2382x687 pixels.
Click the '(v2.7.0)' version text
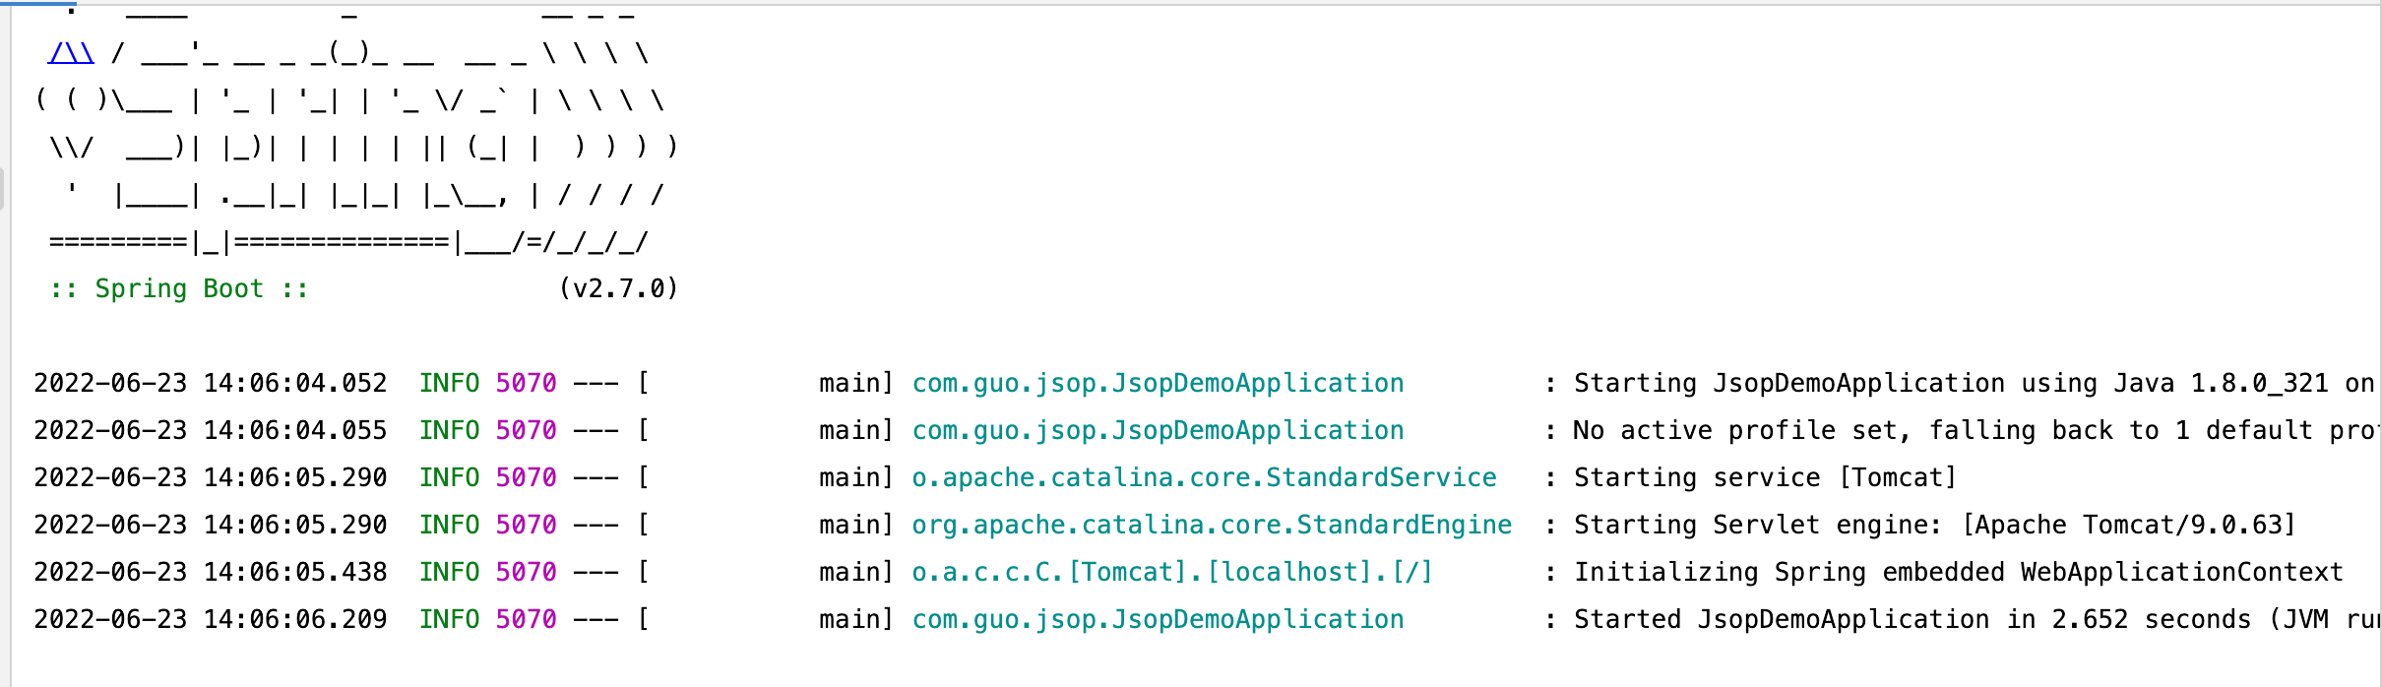point(619,288)
